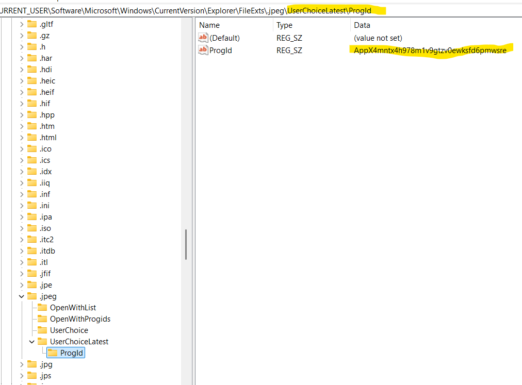The image size is (522, 385).
Task: Select the ProgId value name
Action: (220, 51)
